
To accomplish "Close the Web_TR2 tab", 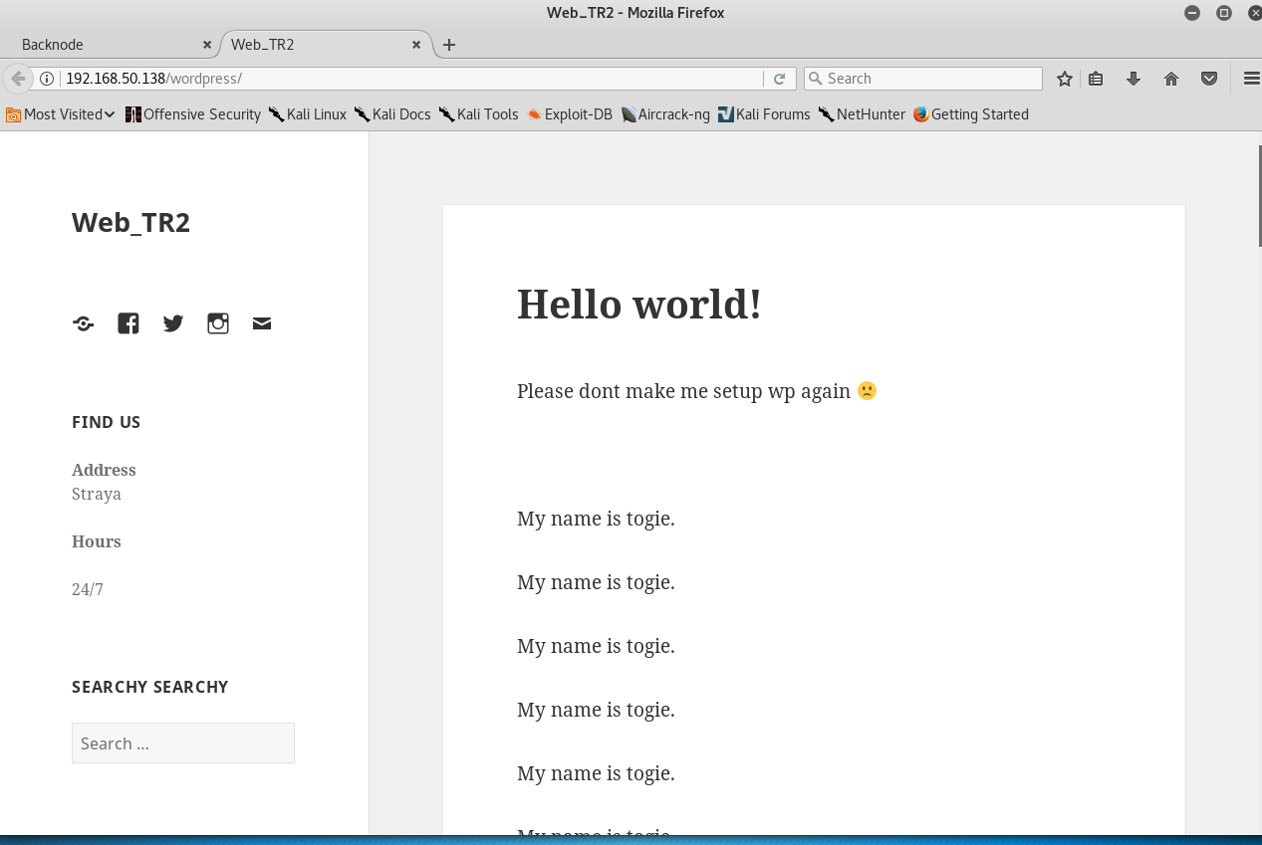I will click(416, 45).
